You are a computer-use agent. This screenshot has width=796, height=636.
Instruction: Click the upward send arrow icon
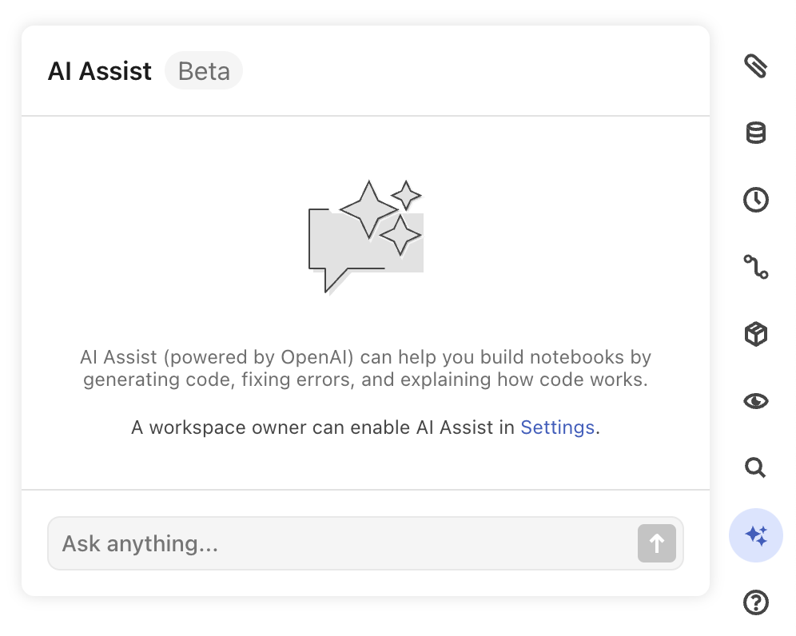pyautogui.click(x=656, y=543)
